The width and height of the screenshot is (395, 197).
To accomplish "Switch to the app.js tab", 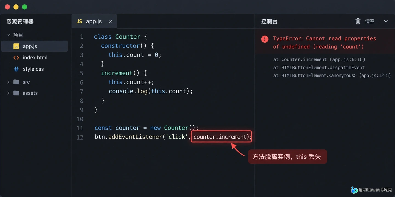I will (x=94, y=21).
